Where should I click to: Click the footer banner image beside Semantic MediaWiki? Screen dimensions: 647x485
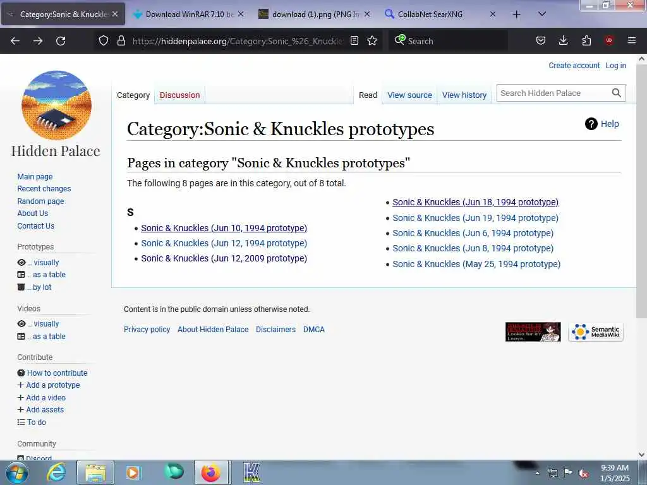coord(533,332)
